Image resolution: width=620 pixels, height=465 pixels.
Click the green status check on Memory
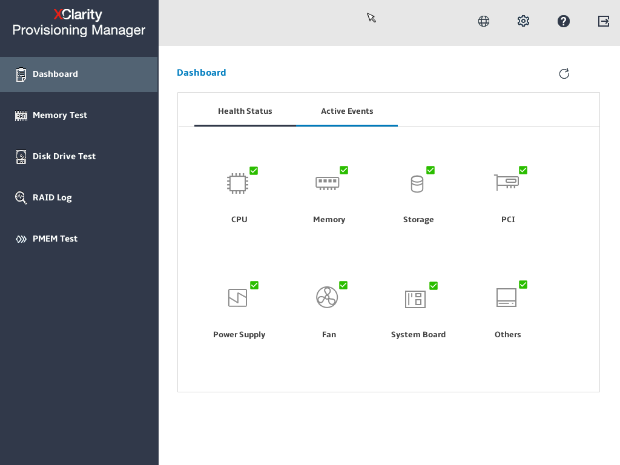point(344,170)
